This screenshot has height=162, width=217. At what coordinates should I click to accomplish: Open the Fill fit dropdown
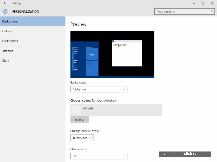click(99, 156)
